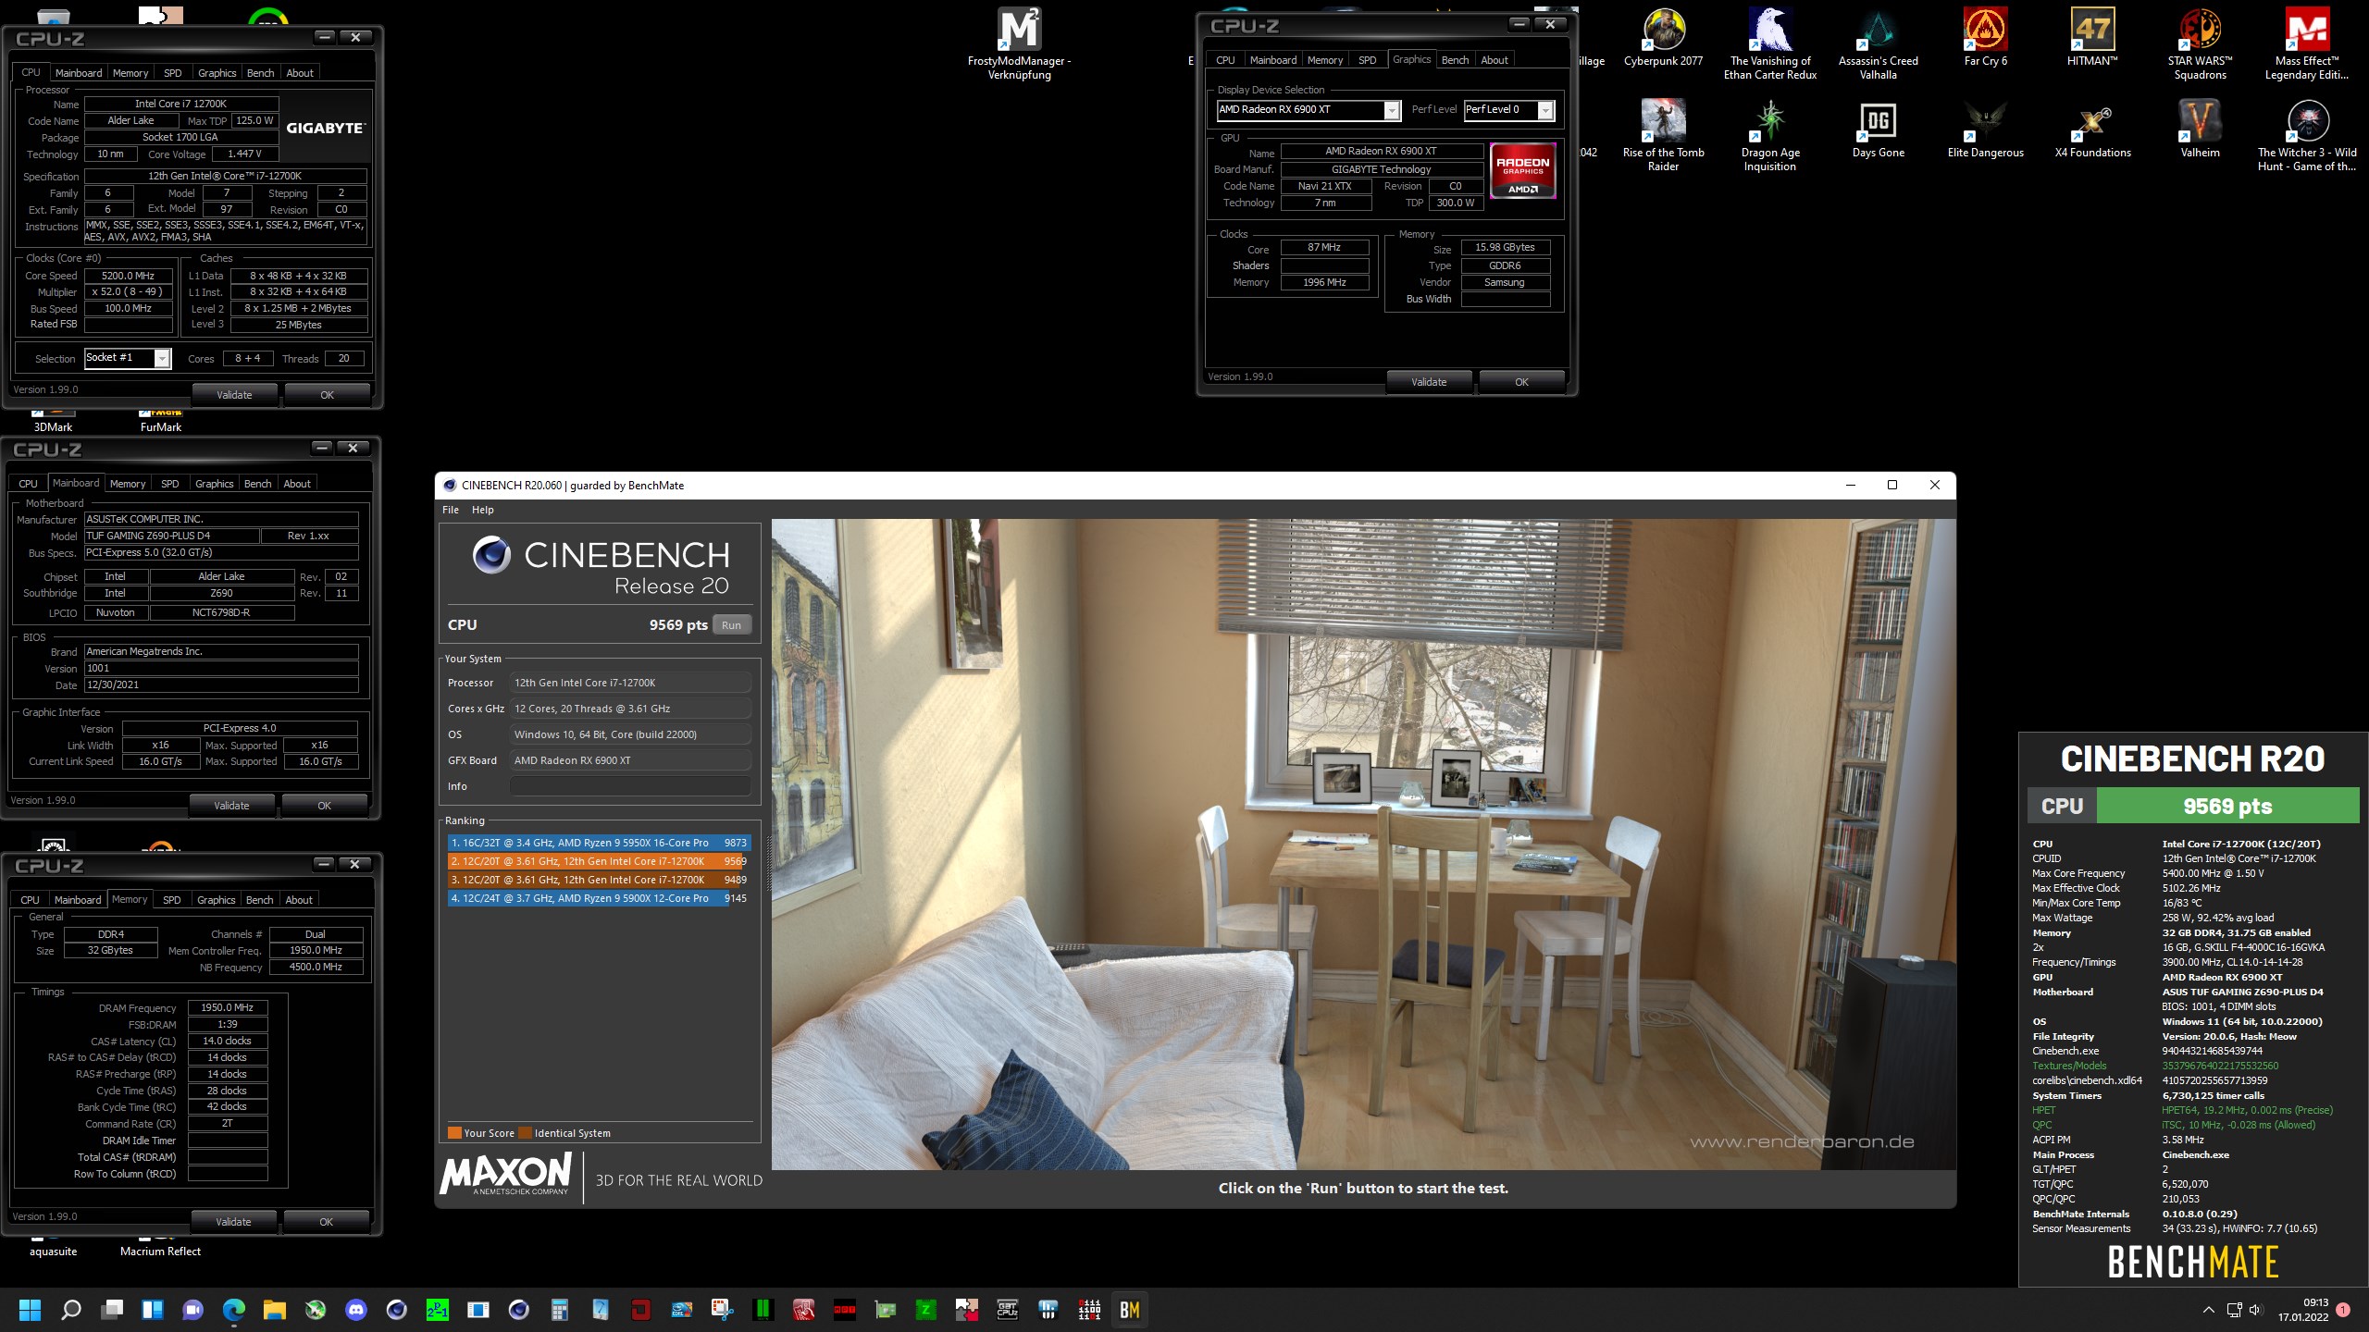Click the Radeon Graphics logo in CPU-Z

click(1523, 171)
